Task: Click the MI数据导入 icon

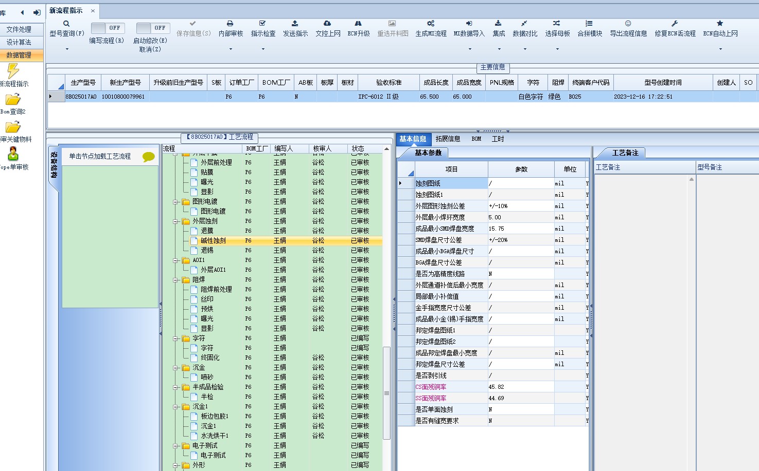Action: (x=469, y=23)
